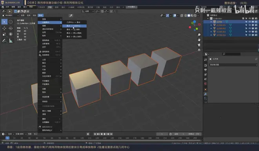Open the Modifier properties wrench tab

(206, 94)
